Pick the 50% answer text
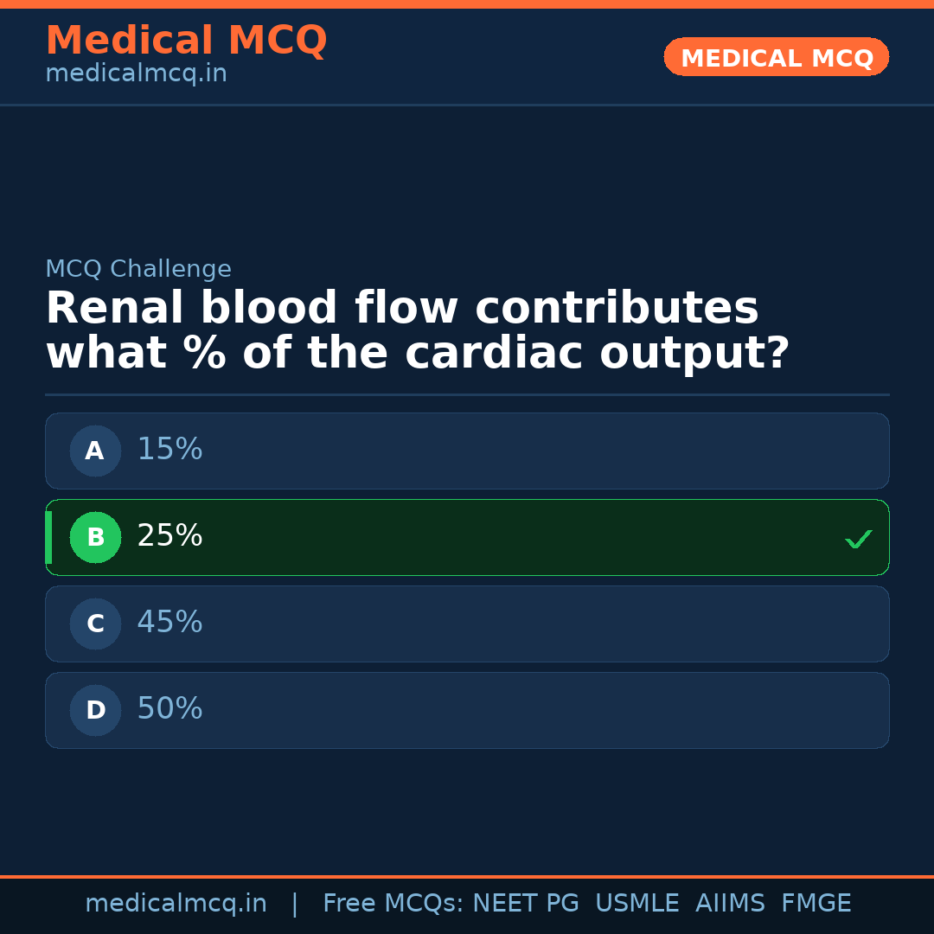 (x=170, y=709)
